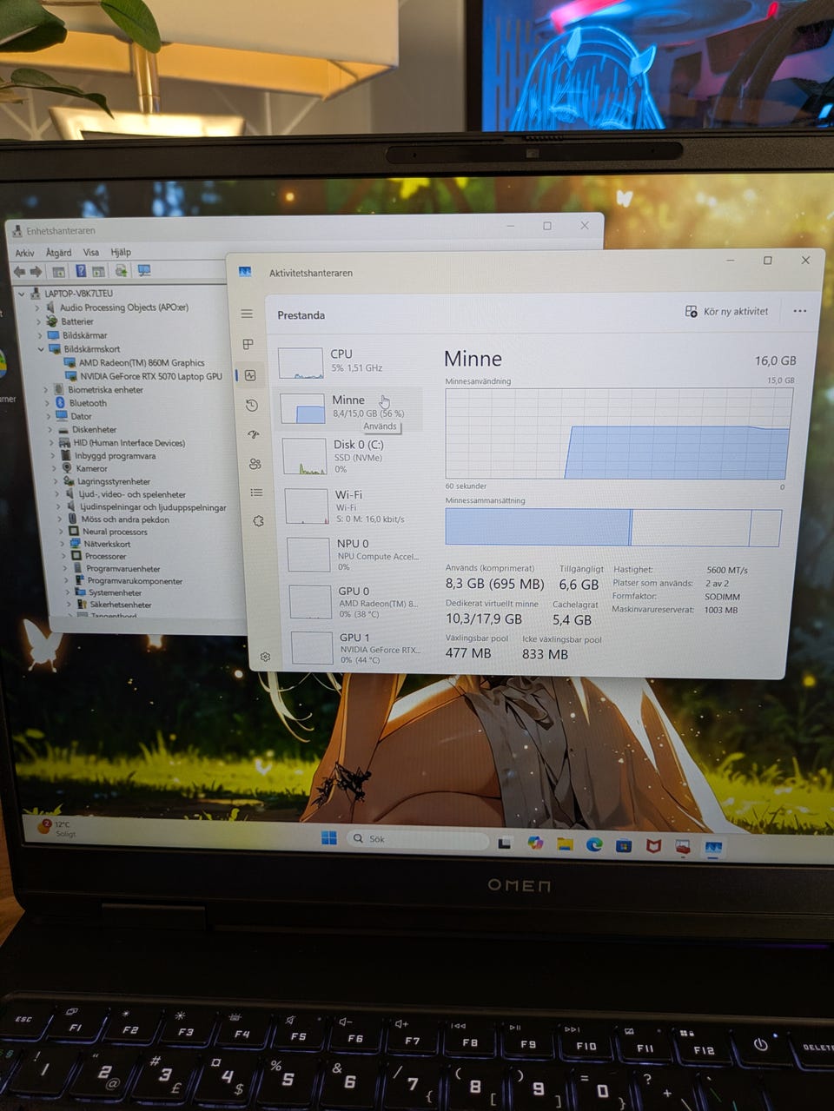Expand Audio Processing Objects (APO:er) node
Viewport: 834px width, 1111px height.
point(37,308)
